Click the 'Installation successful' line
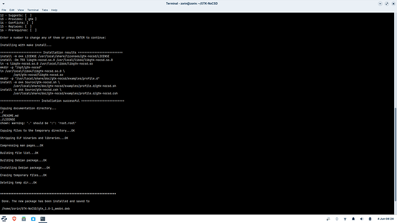 point(62,101)
